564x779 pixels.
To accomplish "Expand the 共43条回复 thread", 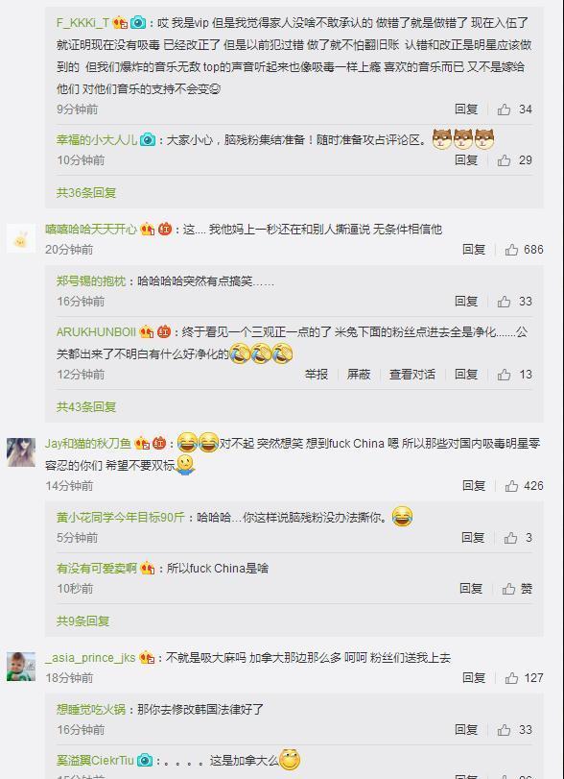I will click(x=86, y=407).
